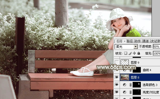The width and height of the screenshot is (160, 99).
Task: Switch to the 通道 tab
Action: click(x=145, y=41)
